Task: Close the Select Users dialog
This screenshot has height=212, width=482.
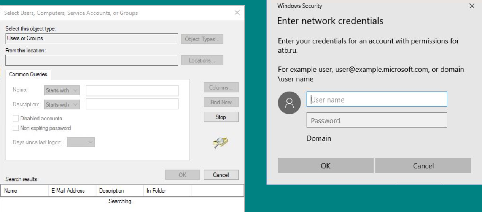Action: tap(237, 13)
